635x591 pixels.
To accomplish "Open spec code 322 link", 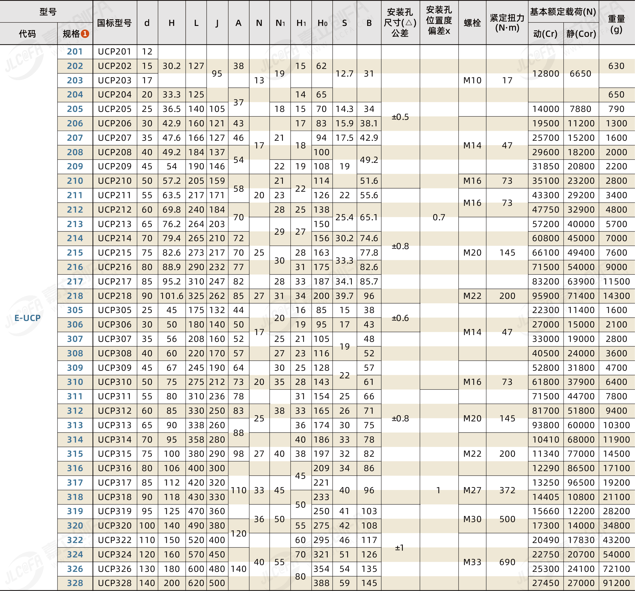I will (75, 540).
